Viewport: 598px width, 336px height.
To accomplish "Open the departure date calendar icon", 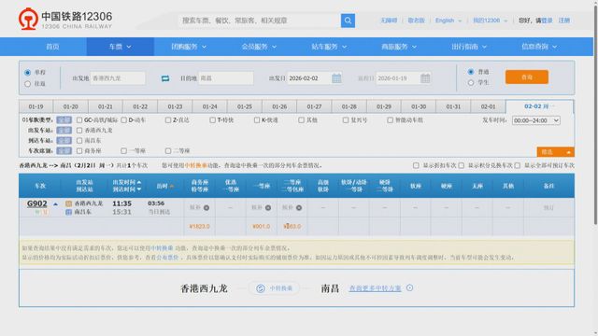I will [336, 78].
